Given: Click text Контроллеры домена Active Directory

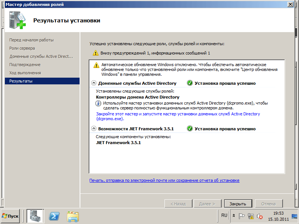Looking at the screenshot, I should tap(138, 97).
